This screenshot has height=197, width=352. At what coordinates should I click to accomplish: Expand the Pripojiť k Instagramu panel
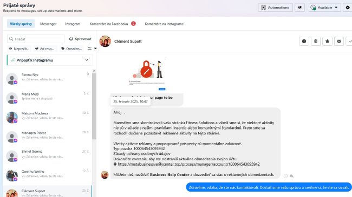(x=50, y=60)
